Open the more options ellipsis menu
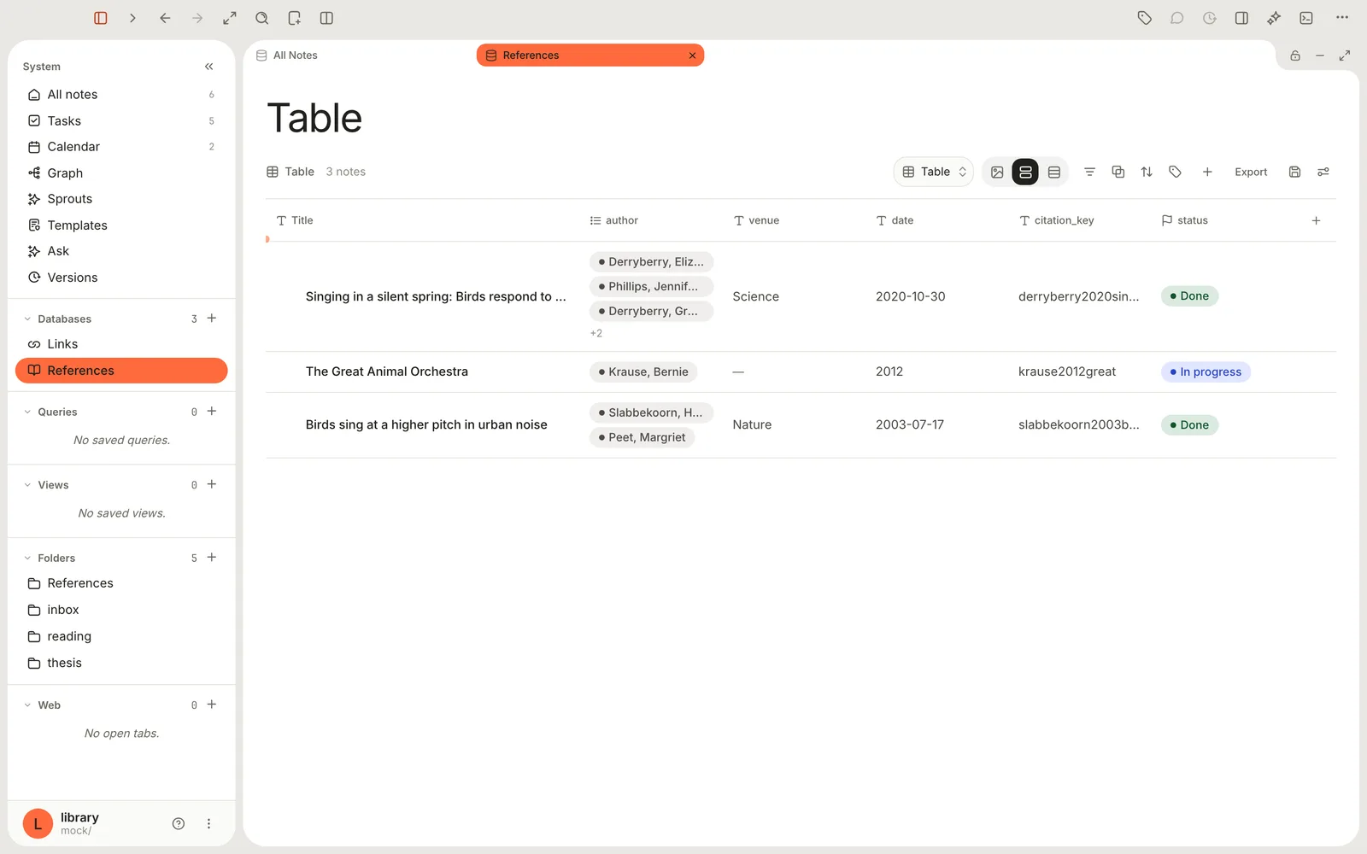Image resolution: width=1367 pixels, height=854 pixels. pyautogui.click(x=1342, y=18)
